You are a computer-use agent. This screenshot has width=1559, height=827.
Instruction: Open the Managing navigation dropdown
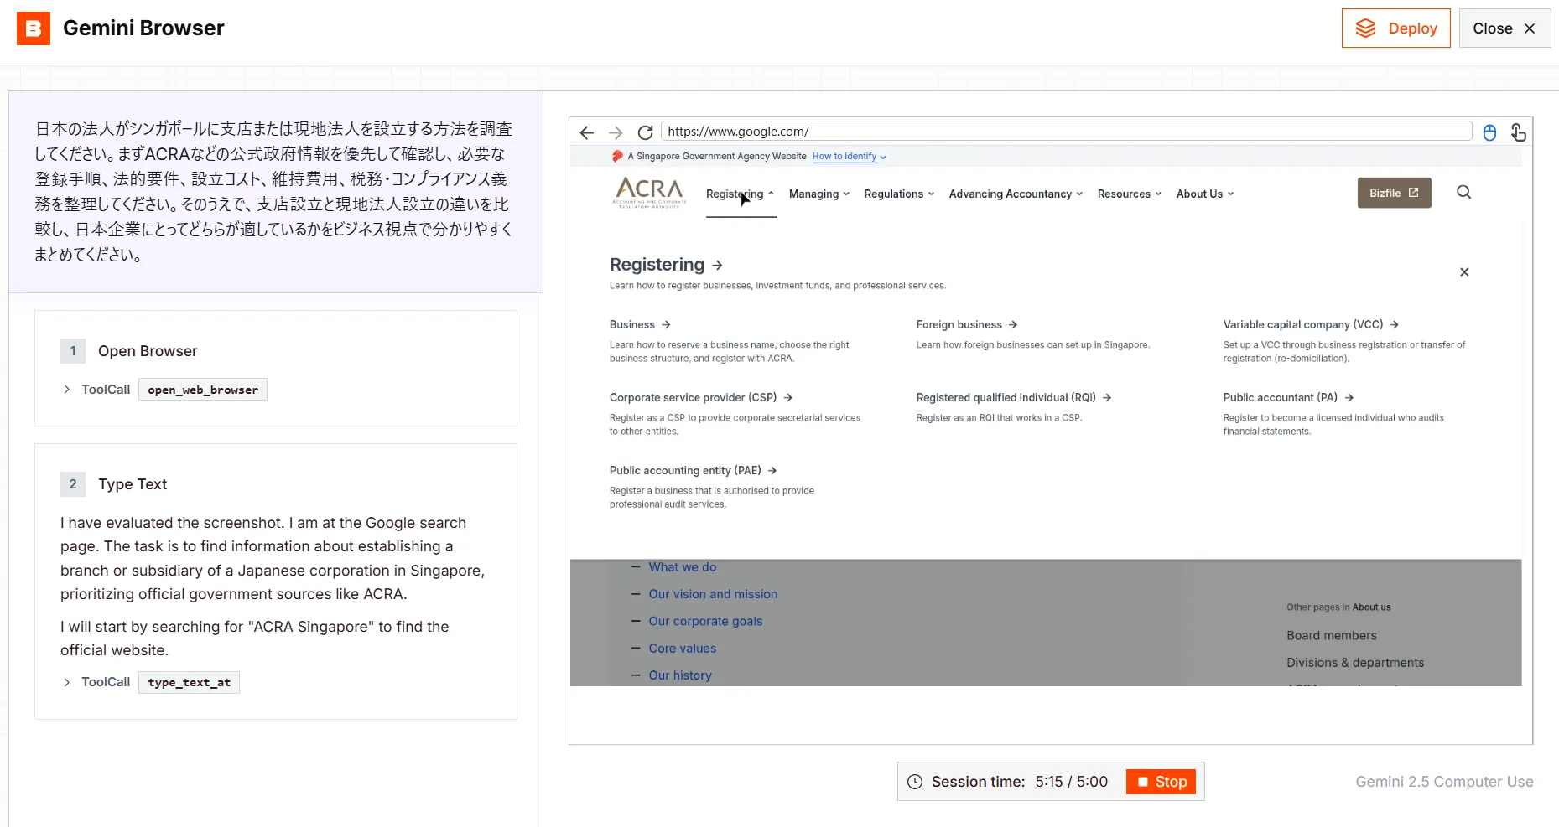[x=819, y=194]
